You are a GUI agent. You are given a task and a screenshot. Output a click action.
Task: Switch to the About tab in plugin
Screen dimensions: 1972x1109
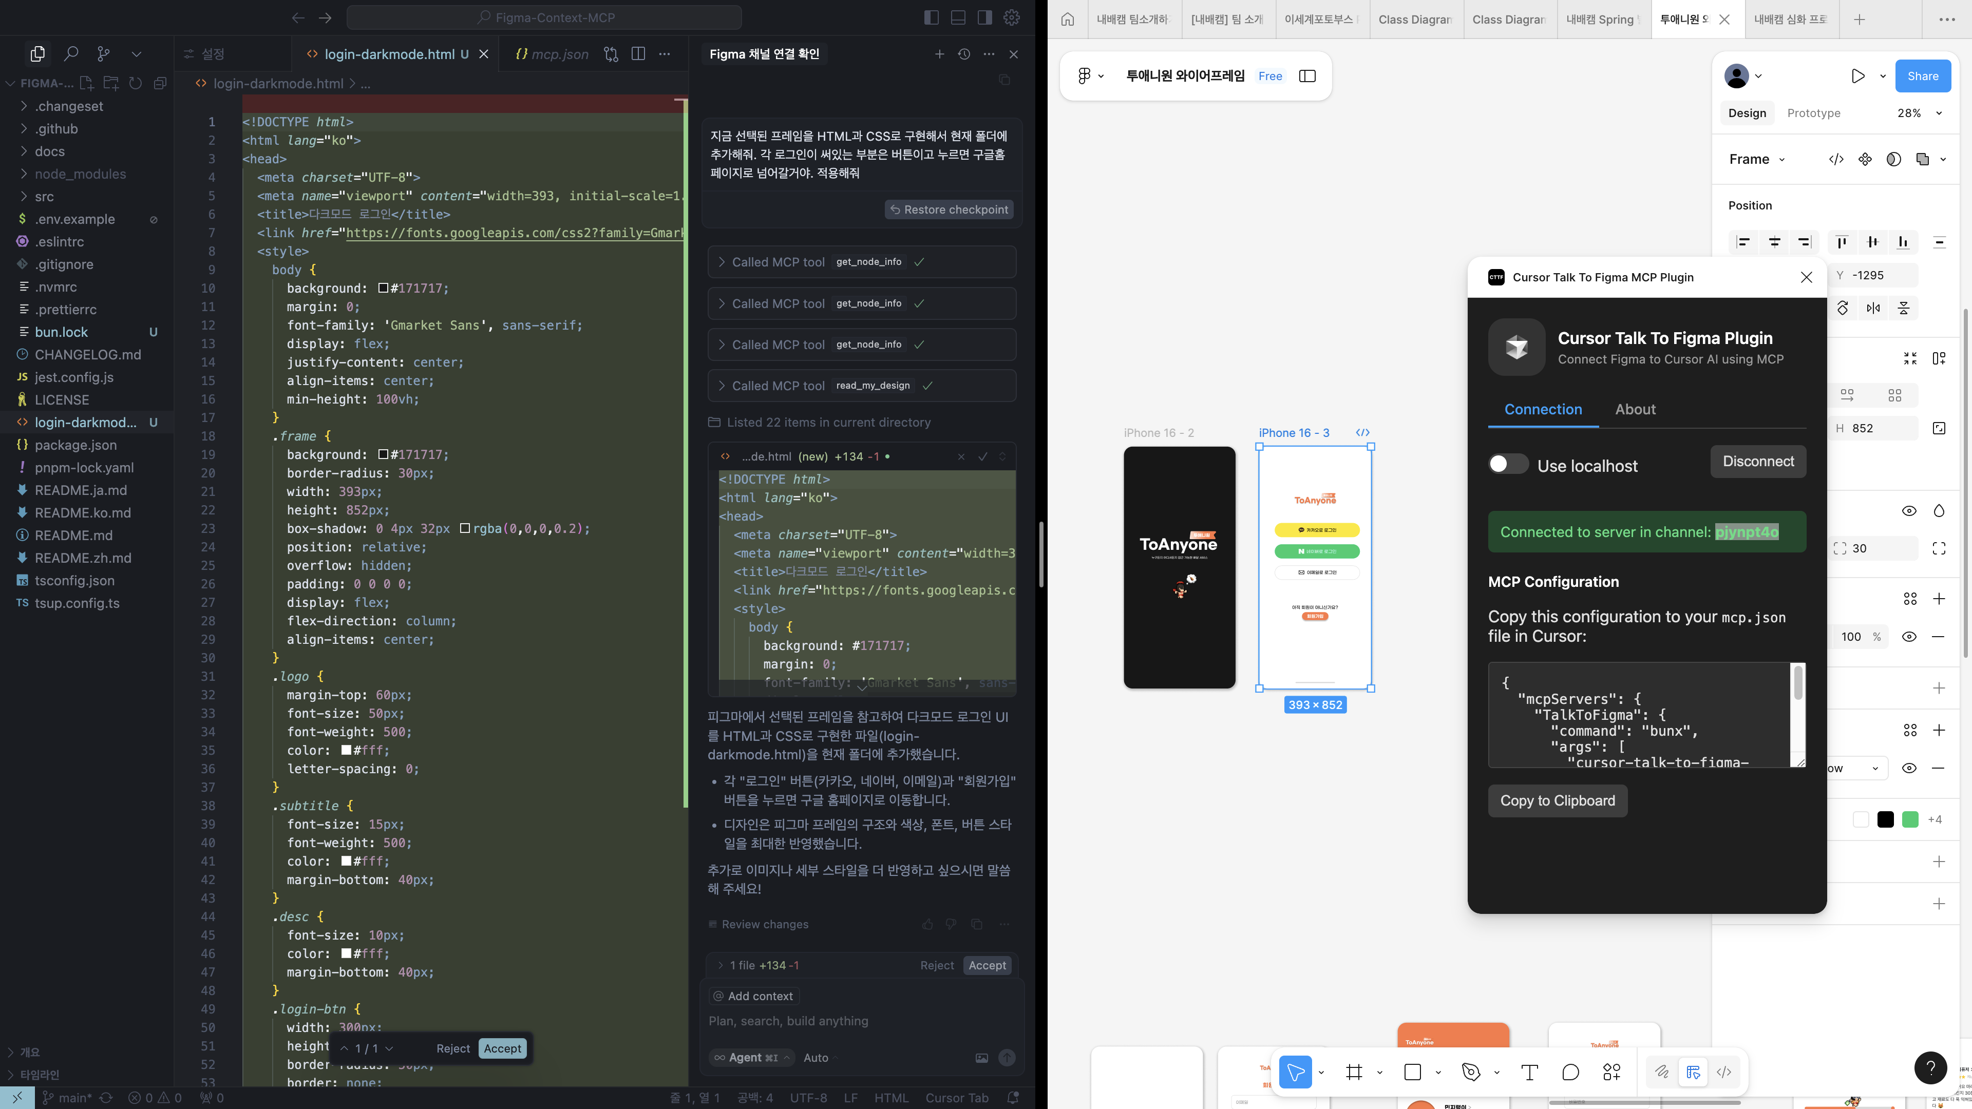(x=1635, y=410)
